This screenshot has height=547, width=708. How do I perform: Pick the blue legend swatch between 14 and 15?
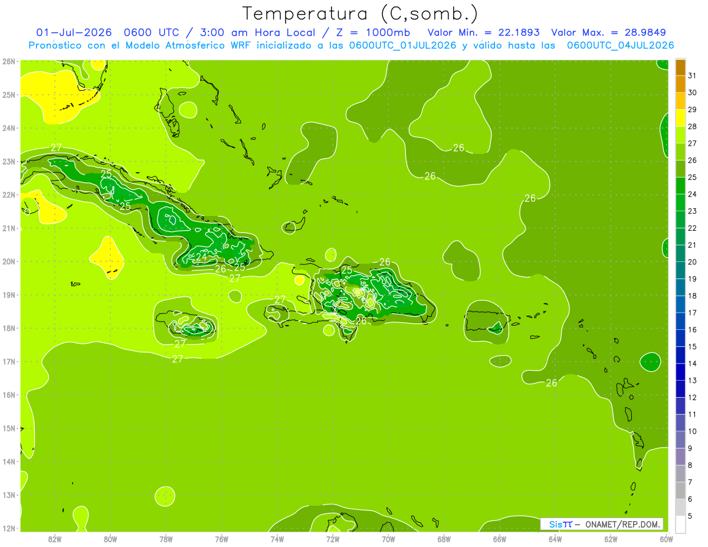click(x=680, y=355)
